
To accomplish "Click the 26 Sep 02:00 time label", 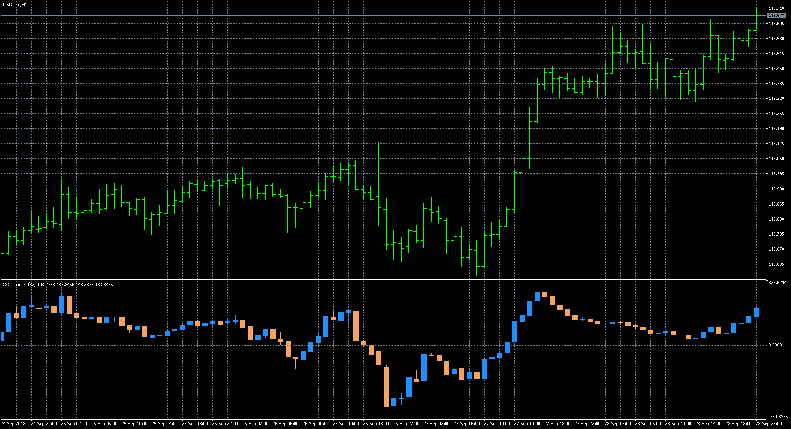I will coord(255,424).
